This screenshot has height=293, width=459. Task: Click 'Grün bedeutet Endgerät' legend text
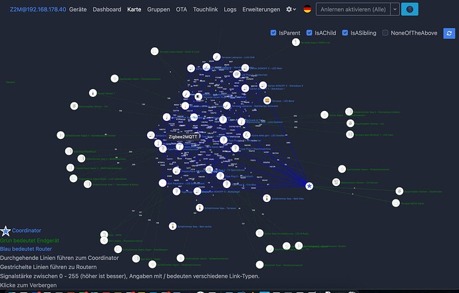pos(29,241)
